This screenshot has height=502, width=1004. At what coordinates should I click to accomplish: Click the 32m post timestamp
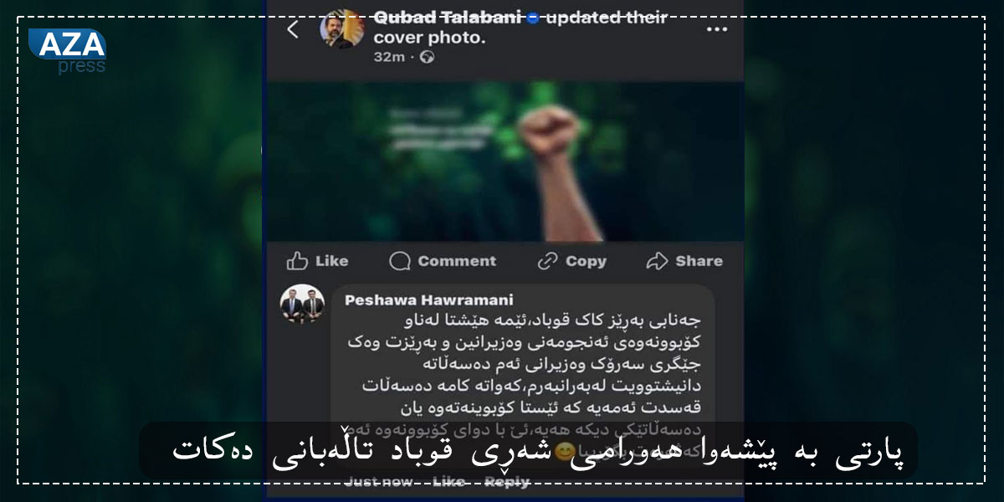[390, 58]
